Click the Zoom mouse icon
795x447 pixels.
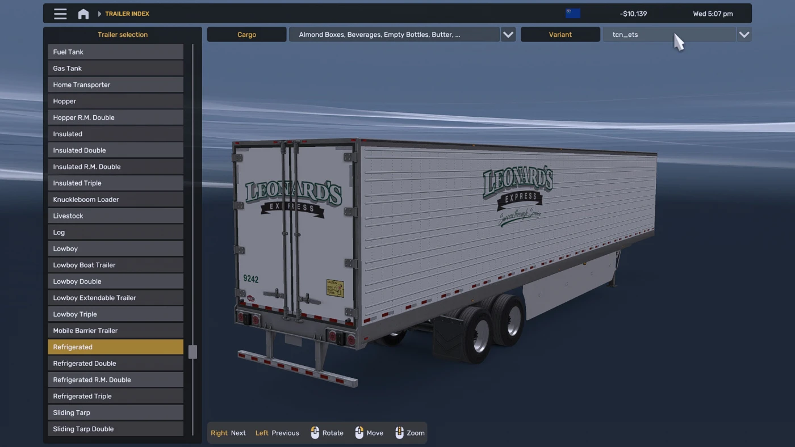pyautogui.click(x=399, y=432)
